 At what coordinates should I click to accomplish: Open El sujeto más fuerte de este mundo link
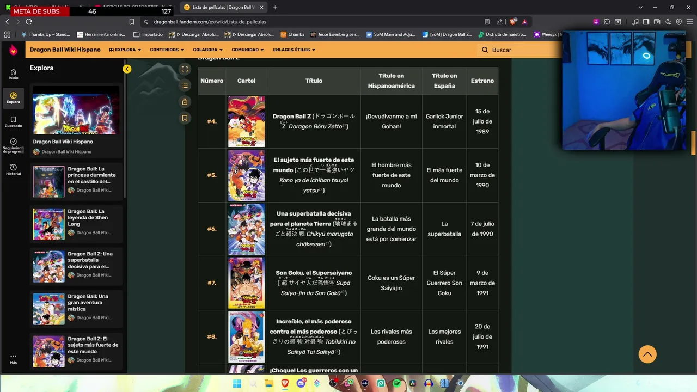tap(314, 165)
